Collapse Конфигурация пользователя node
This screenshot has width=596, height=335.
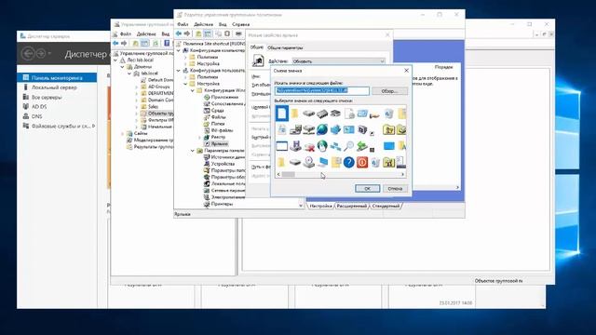(x=179, y=71)
